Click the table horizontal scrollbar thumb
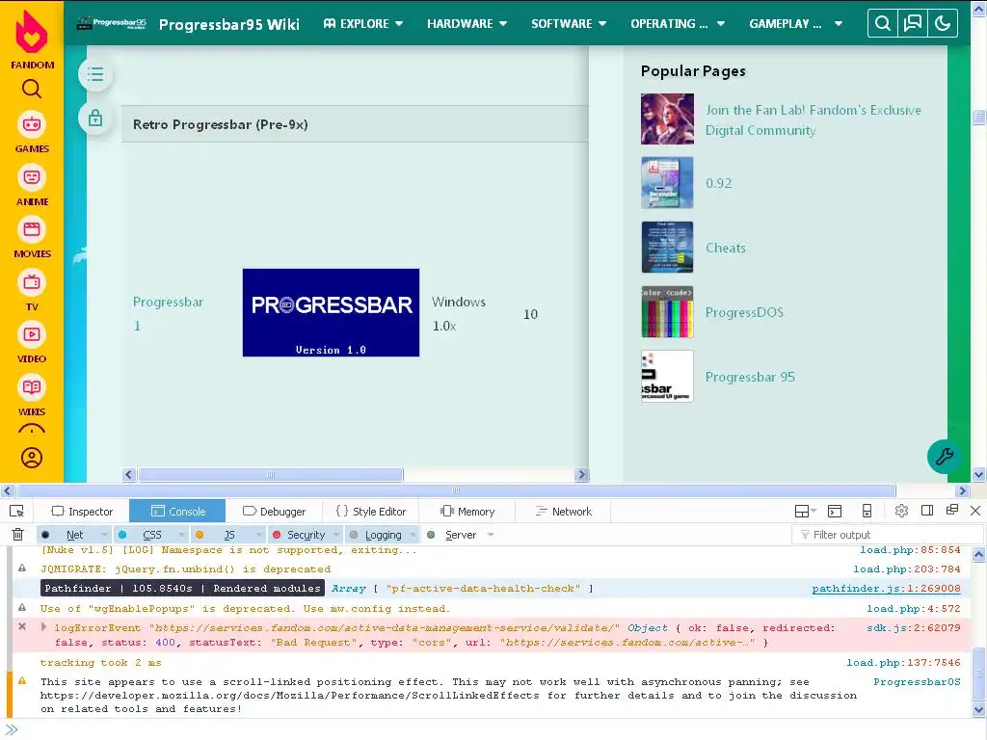The height and width of the screenshot is (740, 987). tap(271, 474)
